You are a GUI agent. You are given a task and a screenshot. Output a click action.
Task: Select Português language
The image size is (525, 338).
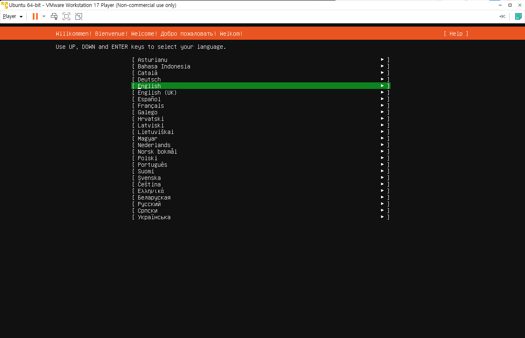[261, 165]
